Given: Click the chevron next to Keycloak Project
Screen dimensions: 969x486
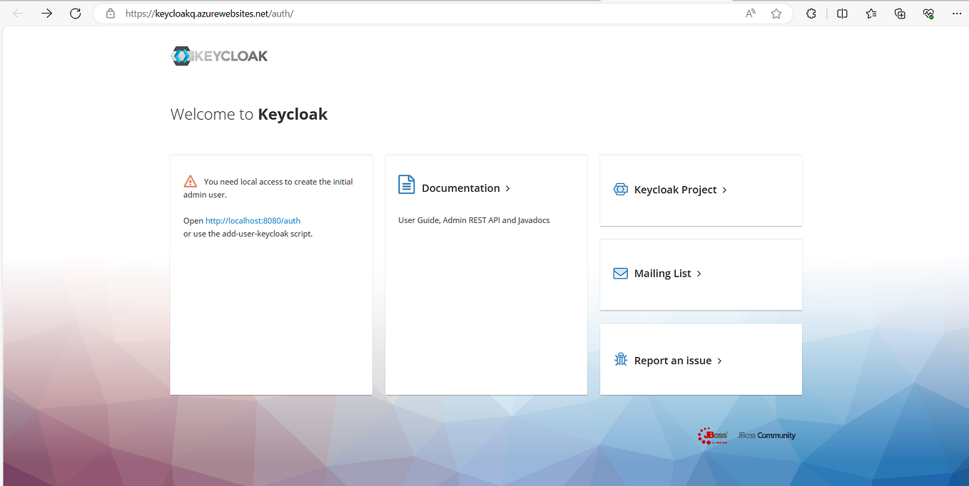Looking at the screenshot, I should [x=724, y=190].
